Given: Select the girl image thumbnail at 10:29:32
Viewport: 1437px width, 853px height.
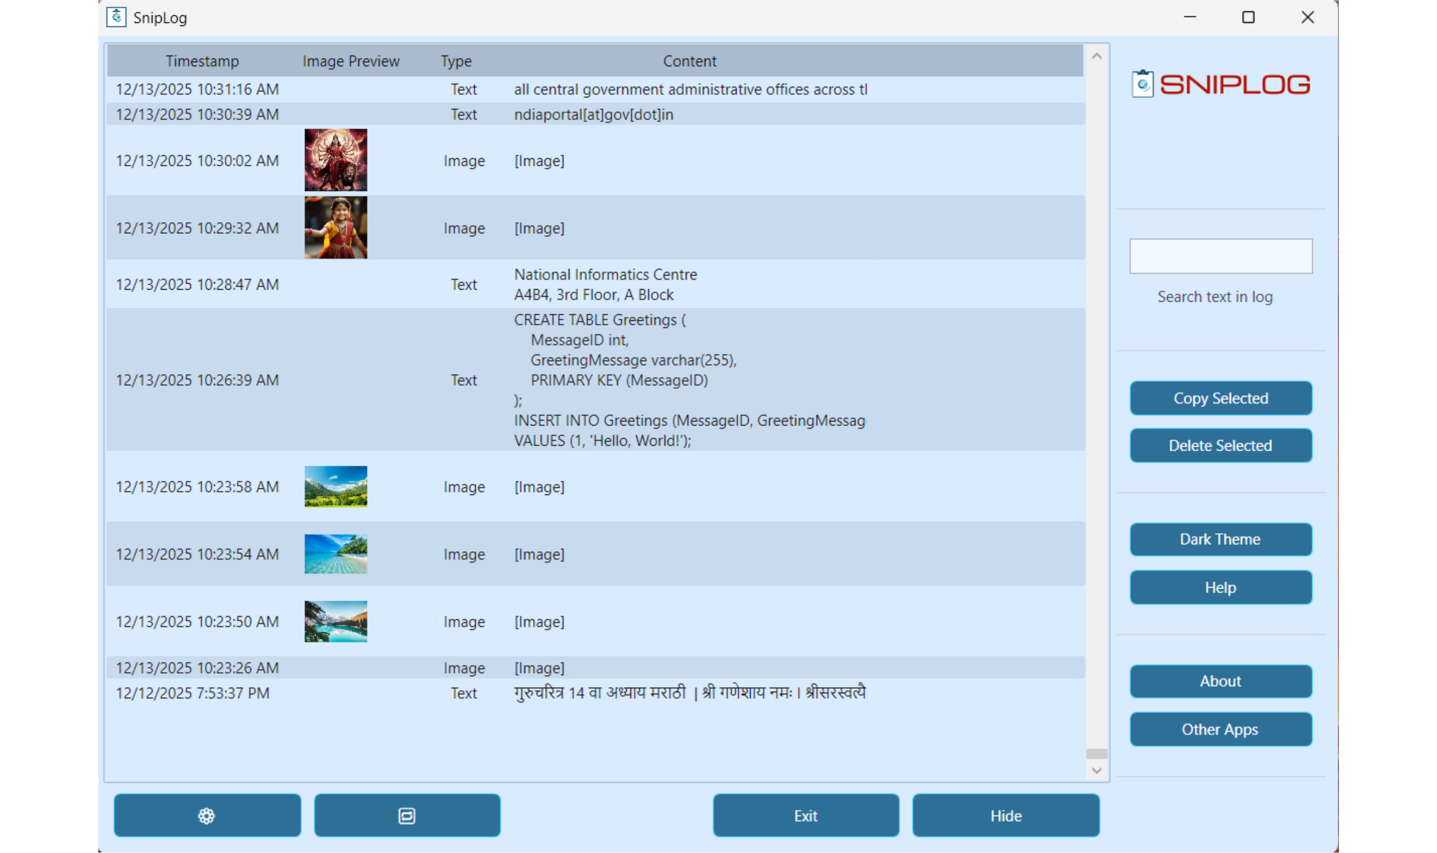Looking at the screenshot, I should pos(336,228).
